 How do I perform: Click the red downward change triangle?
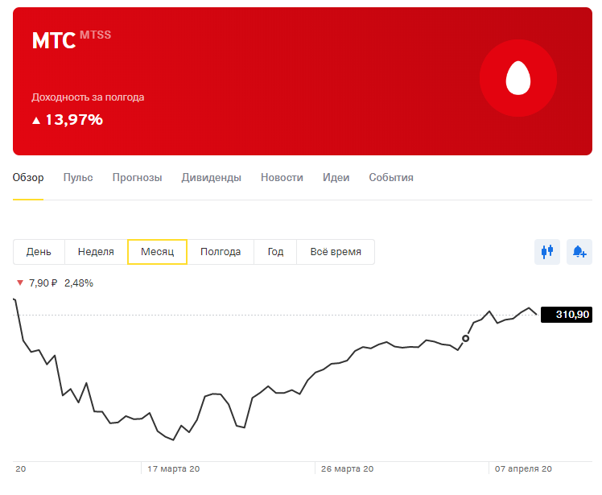pyautogui.click(x=20, y=283)
